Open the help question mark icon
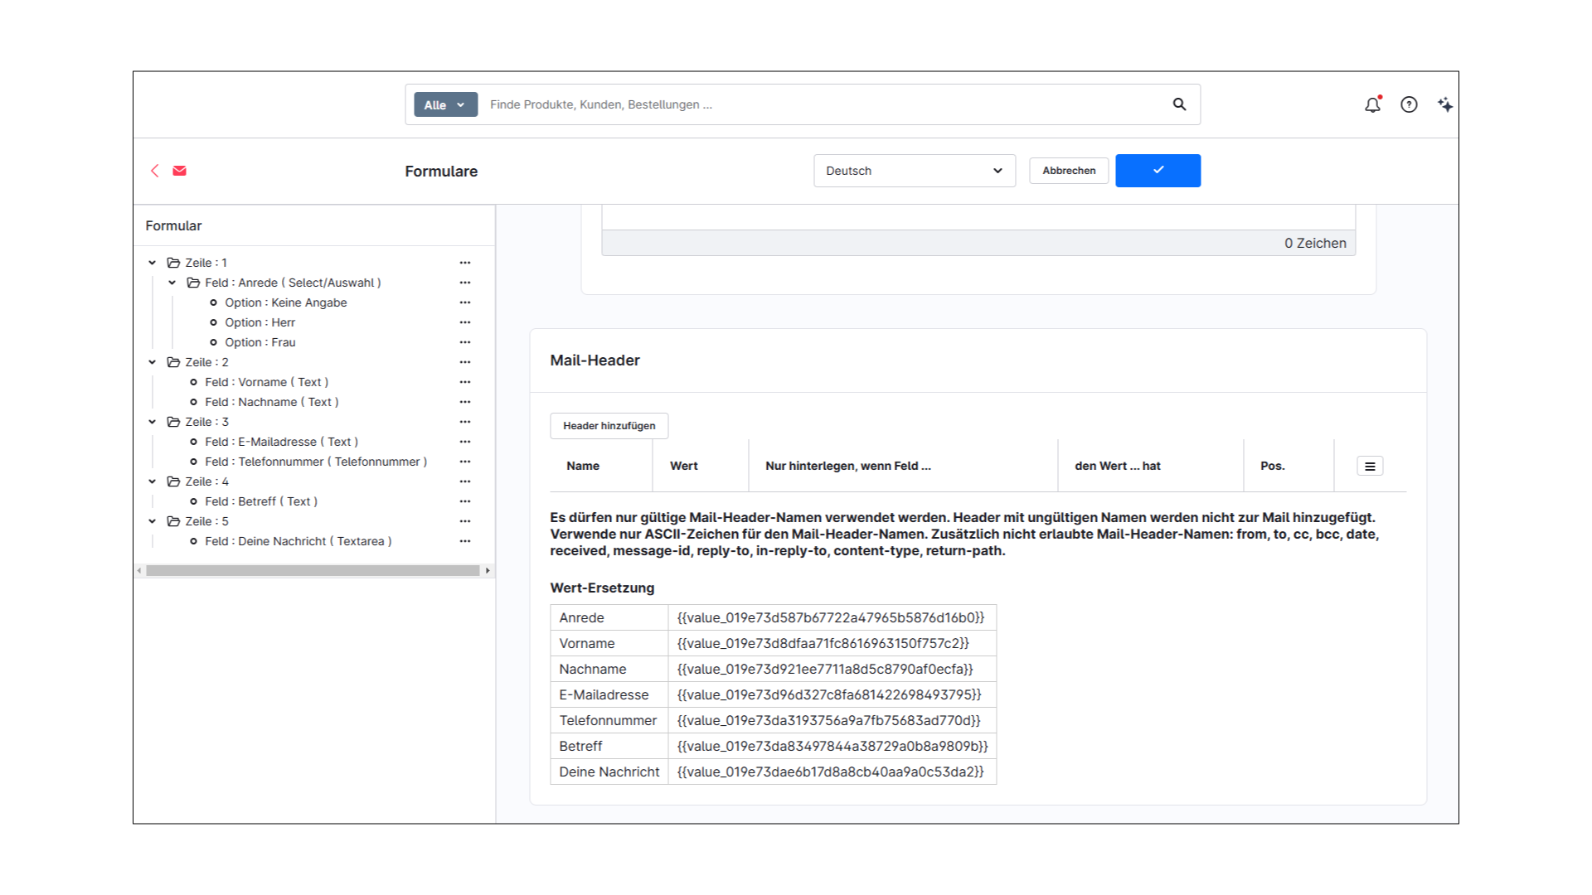This screenshot has width=1592, height=895. coord(1409,104)
